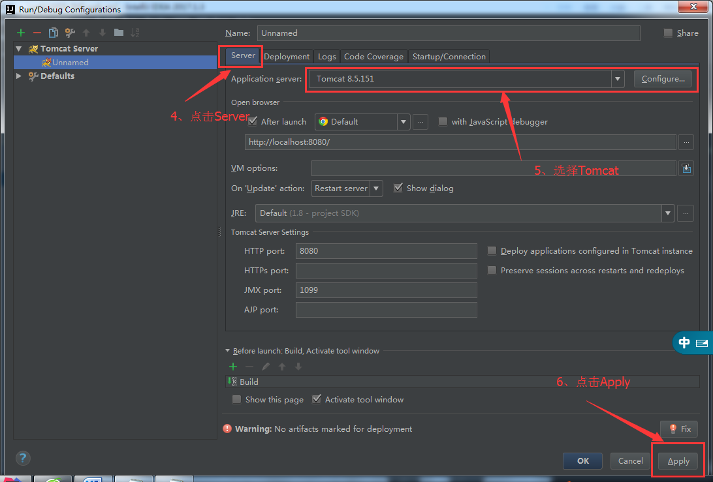Sort configurations alphabetically

pyautogui.click(x=135, y=33)
